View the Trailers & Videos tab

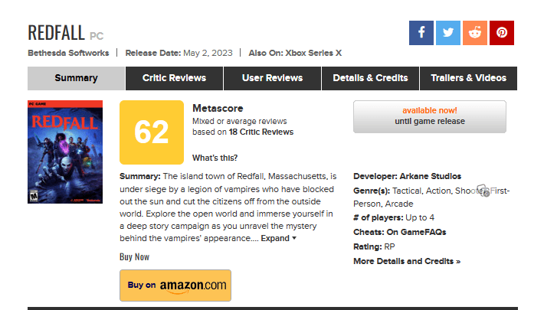tap(468, 78)
